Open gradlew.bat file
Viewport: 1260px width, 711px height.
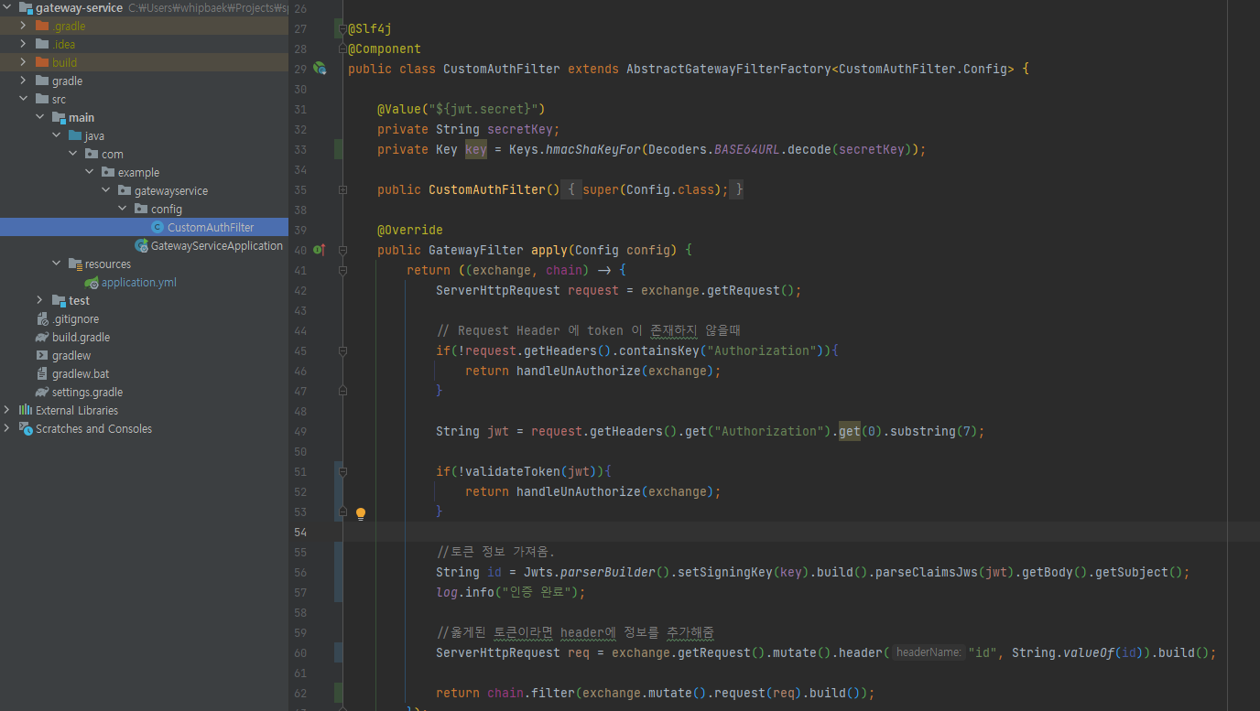tap(81, 373)
